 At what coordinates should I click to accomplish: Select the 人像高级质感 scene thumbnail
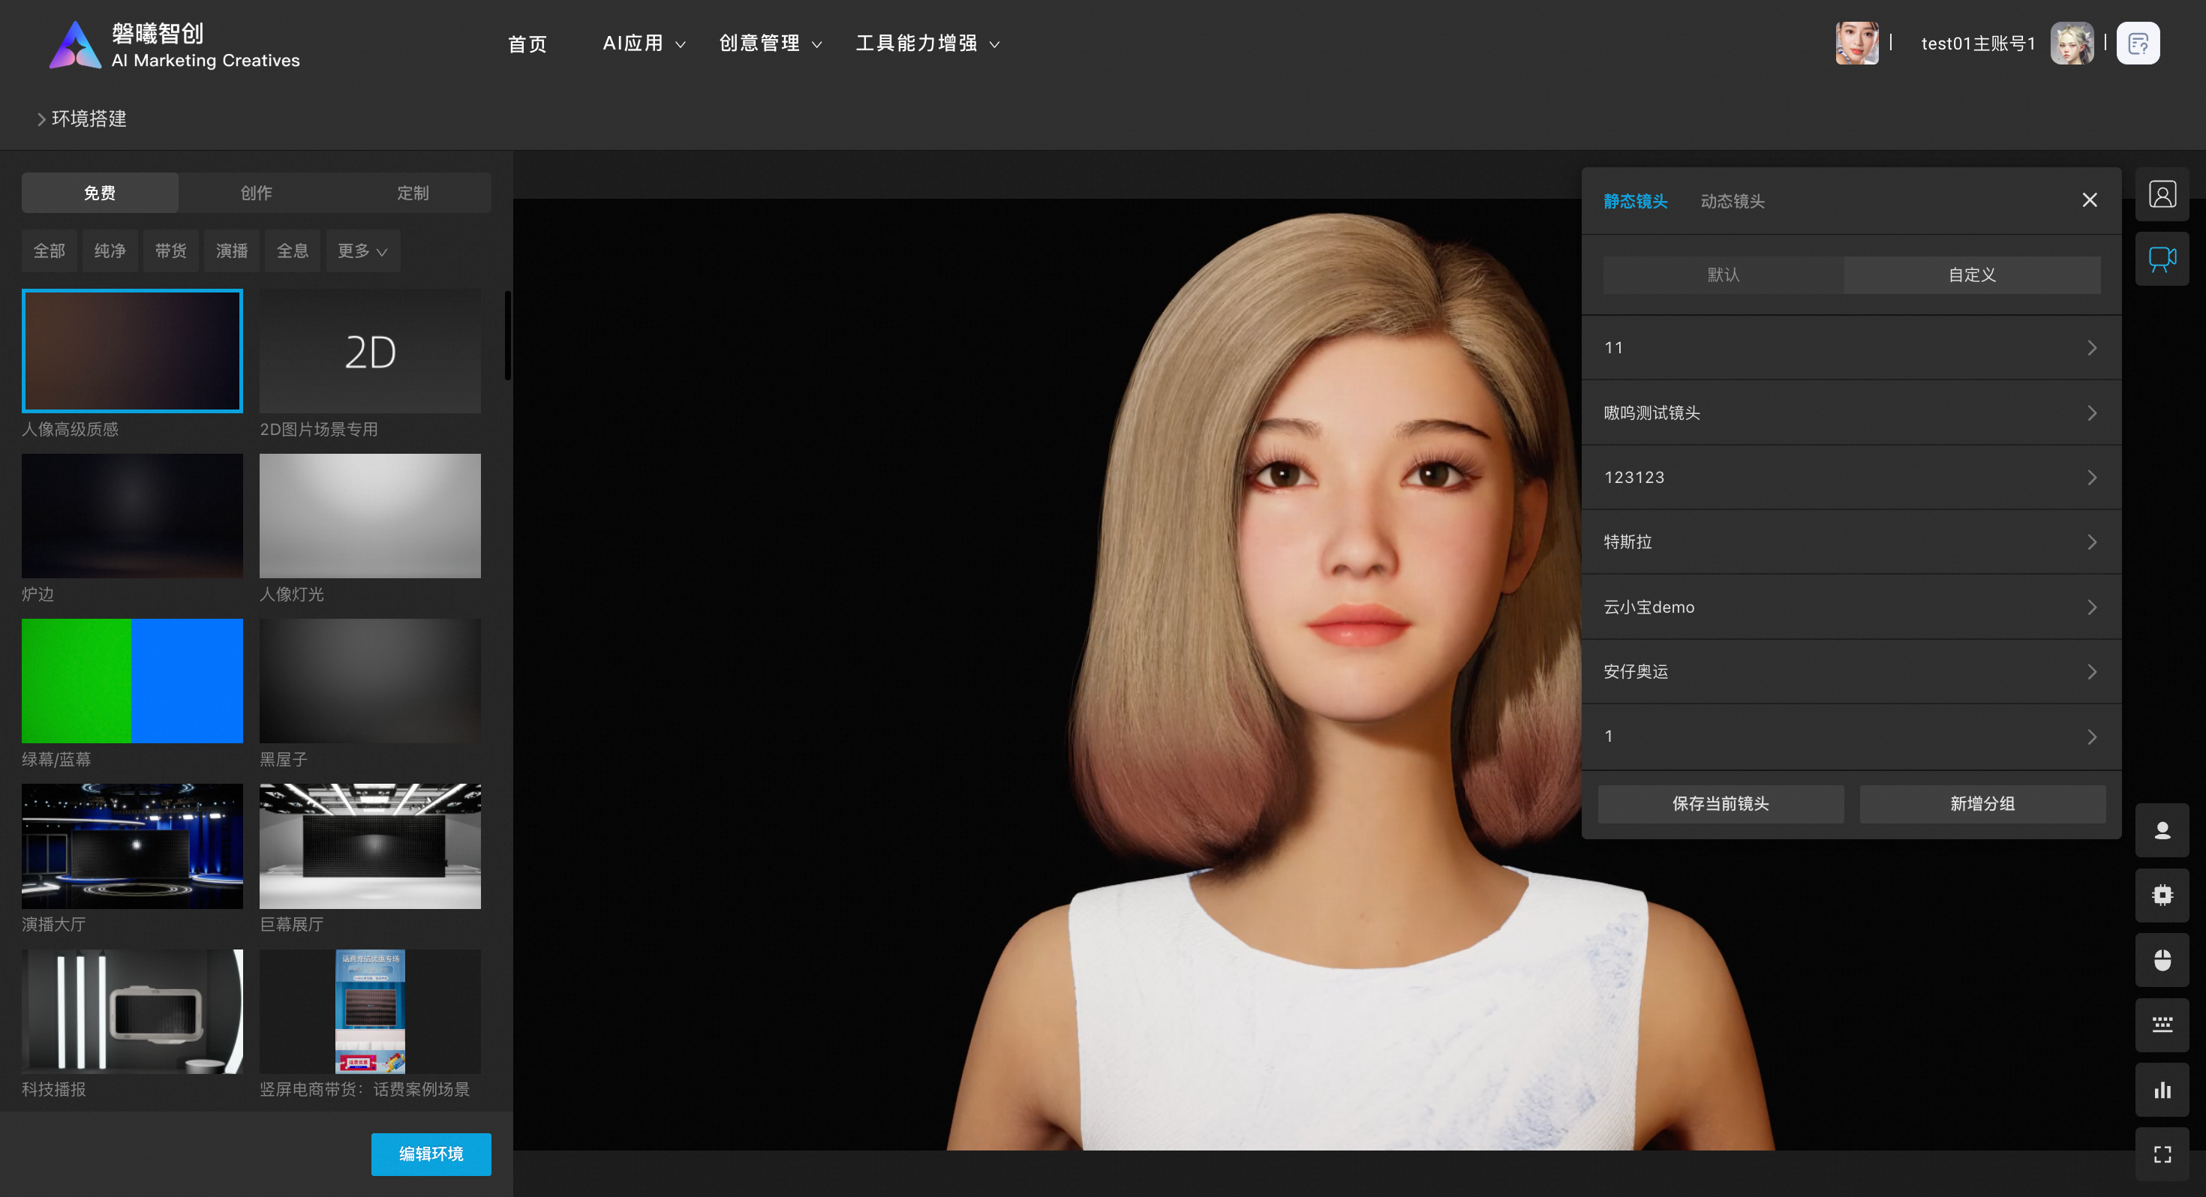point(132,351)
